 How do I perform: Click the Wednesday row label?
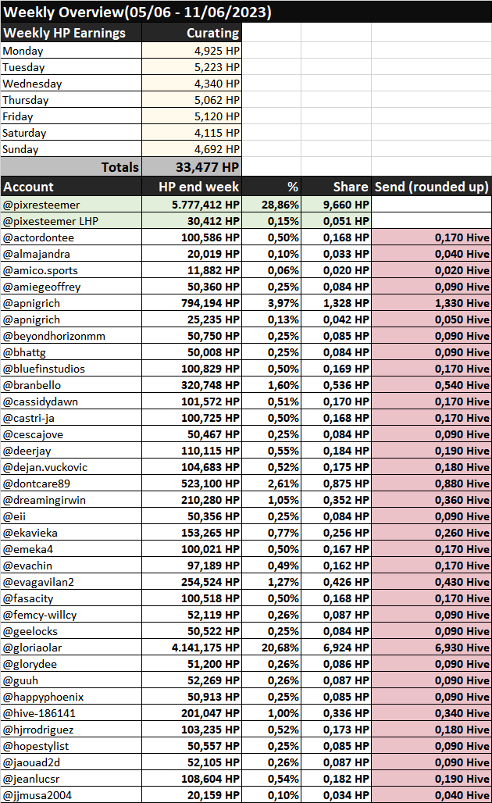71,84
